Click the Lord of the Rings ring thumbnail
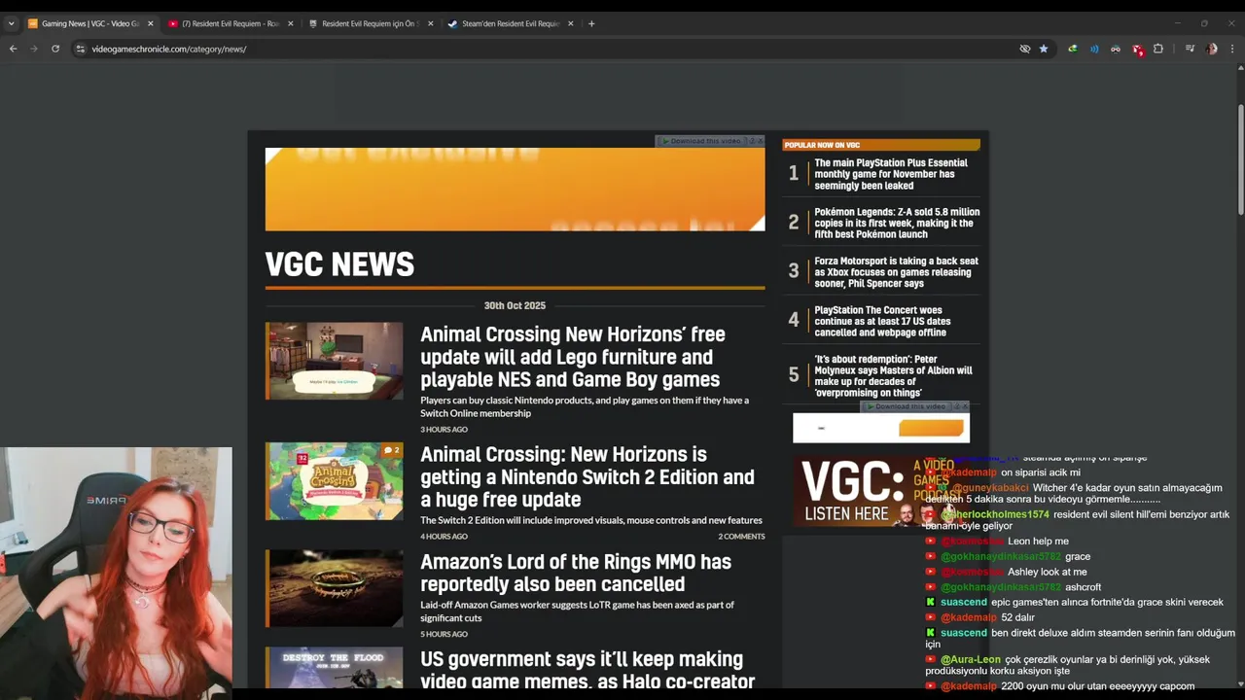Image resolution: width=1245 pixels, height=700 pixels. pyautogui.click(x=334, y=588)
